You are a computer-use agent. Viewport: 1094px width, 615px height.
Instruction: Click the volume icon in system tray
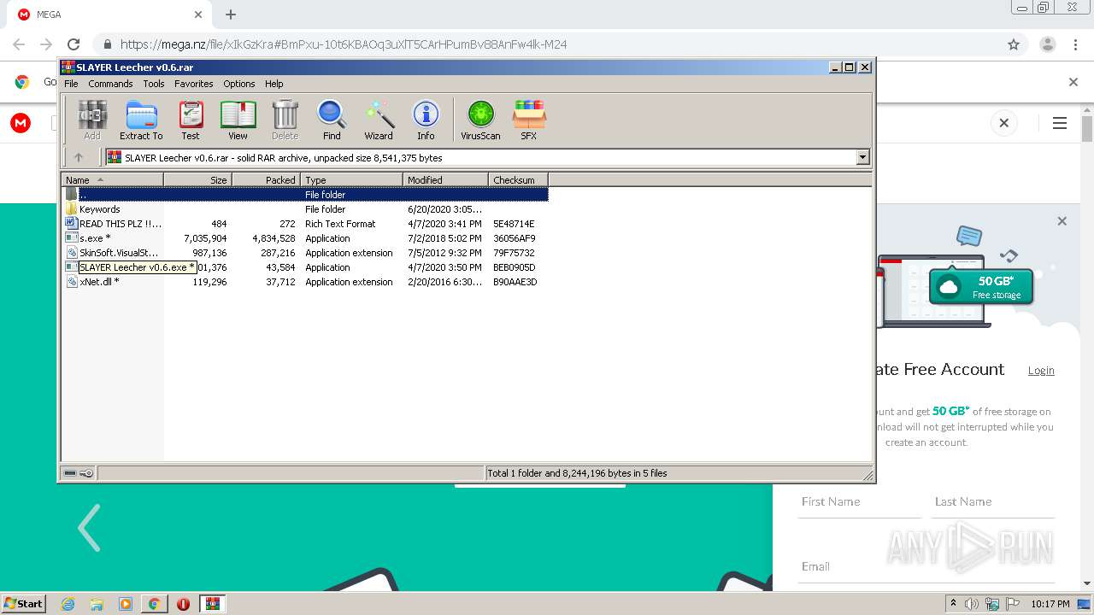point(972,604)
